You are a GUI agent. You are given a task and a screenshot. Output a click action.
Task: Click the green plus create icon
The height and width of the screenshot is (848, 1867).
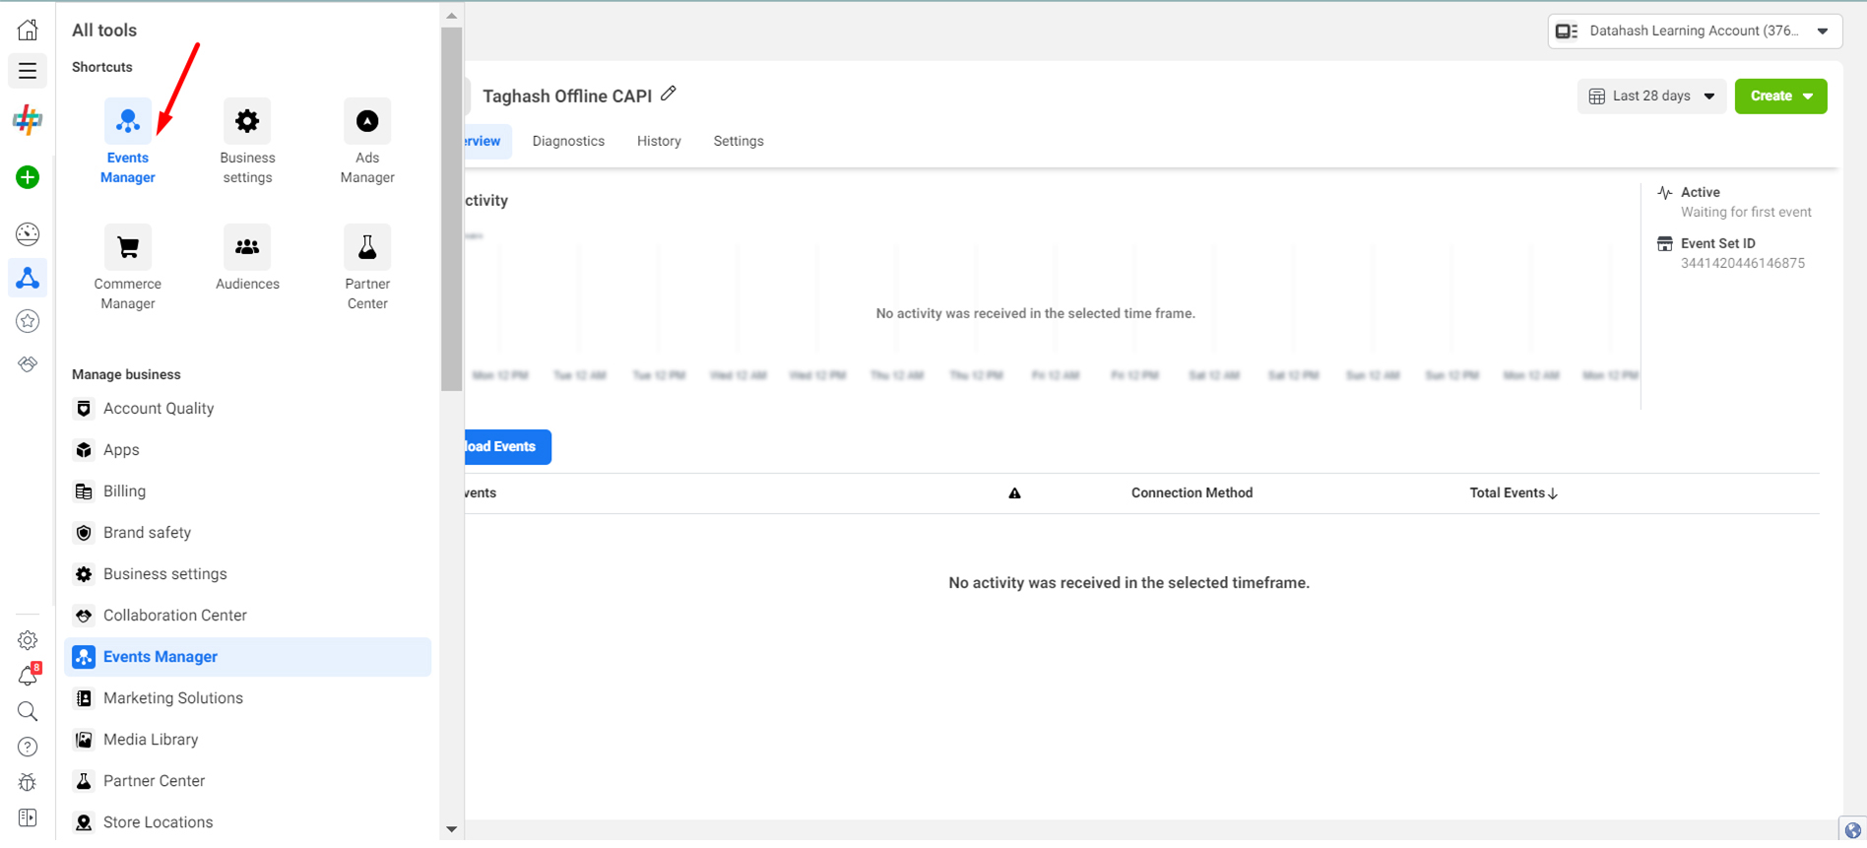click(28, 177)
